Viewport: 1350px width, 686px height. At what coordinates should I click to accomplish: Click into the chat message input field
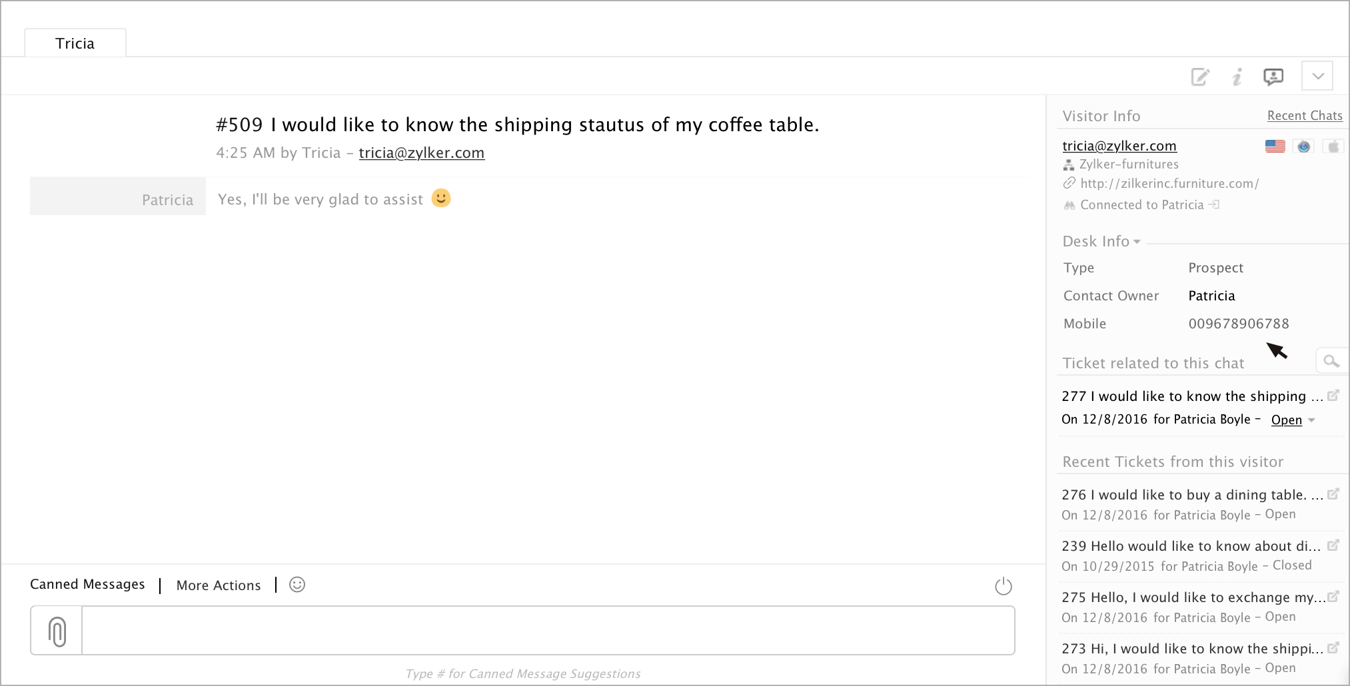pos(548,631)
